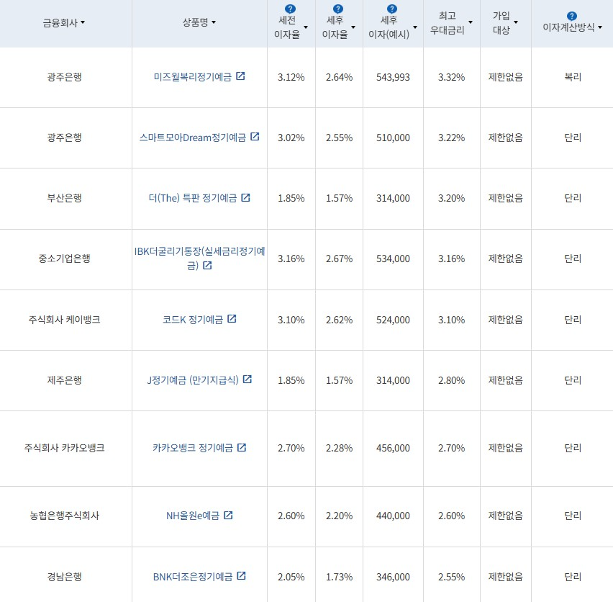Open 더(The) 특판 정기예금 product link
The width and height of the screenshot is (613, 602).
(x=193, y=198)
